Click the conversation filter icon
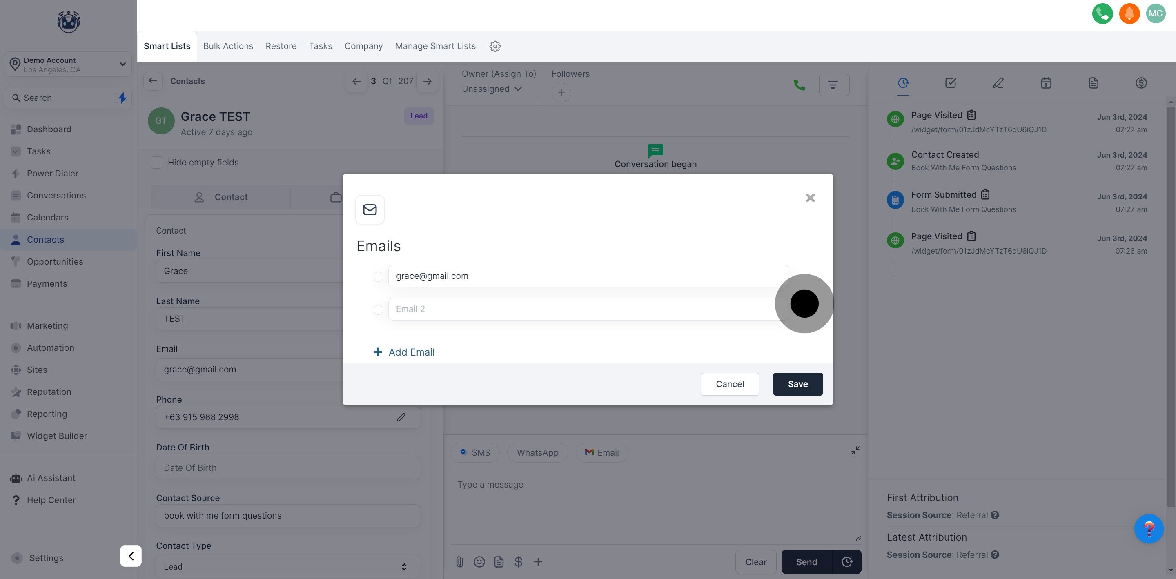The height and width of the screenshot is (579, 1176). click(833, 85)
